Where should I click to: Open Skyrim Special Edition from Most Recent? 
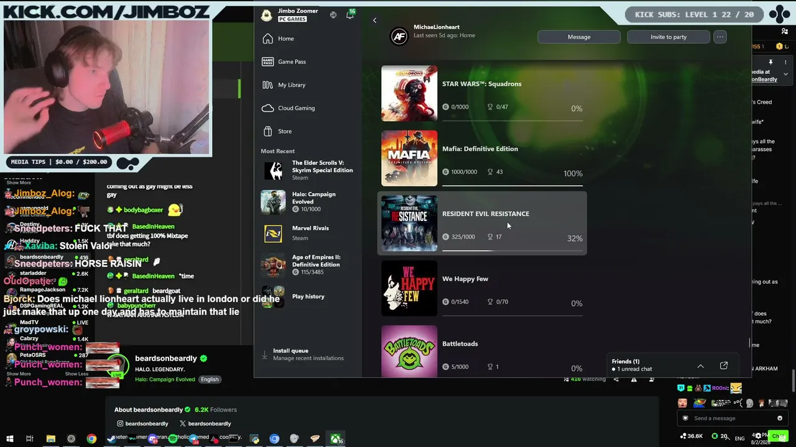(308, 171)
